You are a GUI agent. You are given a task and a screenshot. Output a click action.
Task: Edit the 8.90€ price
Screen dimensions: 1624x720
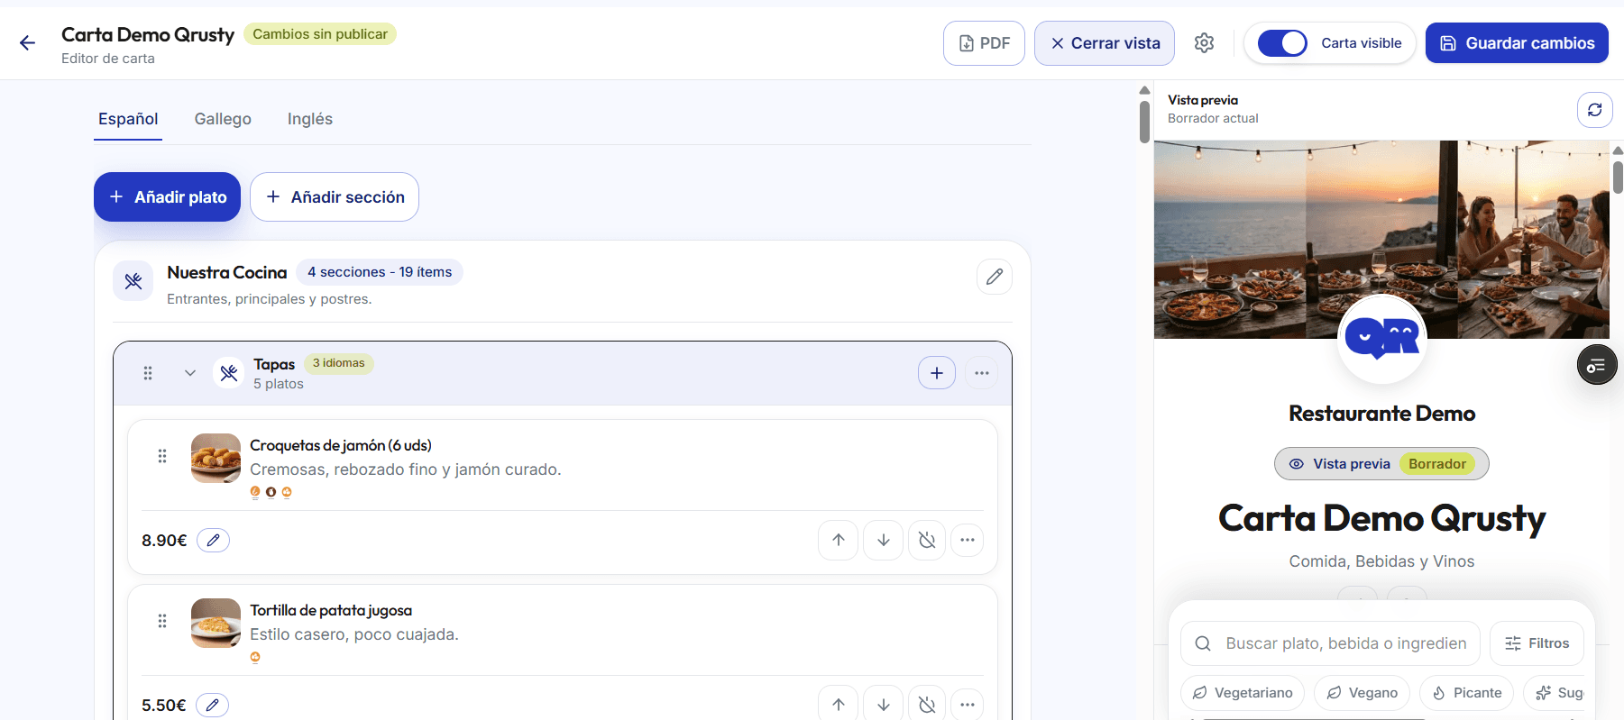(x=213, y=540)
